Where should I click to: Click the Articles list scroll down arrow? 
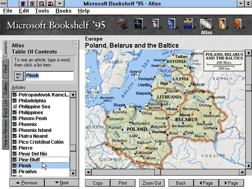(73, 173)
